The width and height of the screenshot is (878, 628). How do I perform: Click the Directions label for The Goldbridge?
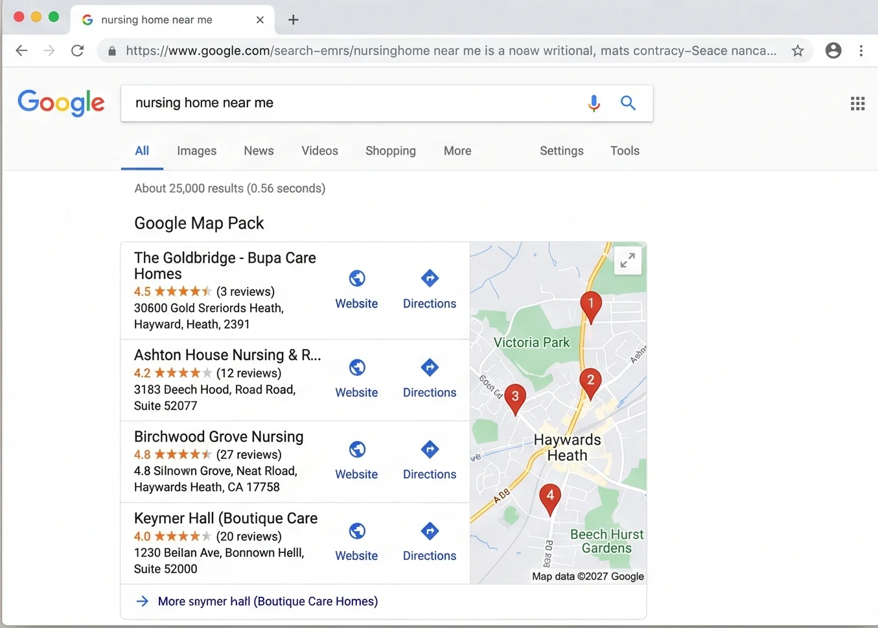(430, 304)
